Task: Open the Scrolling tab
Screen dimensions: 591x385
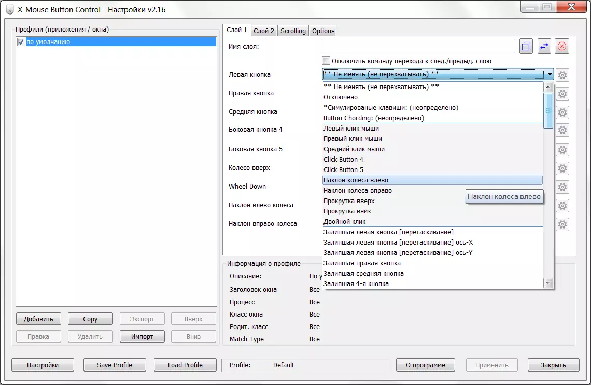Action: (293, 31)
